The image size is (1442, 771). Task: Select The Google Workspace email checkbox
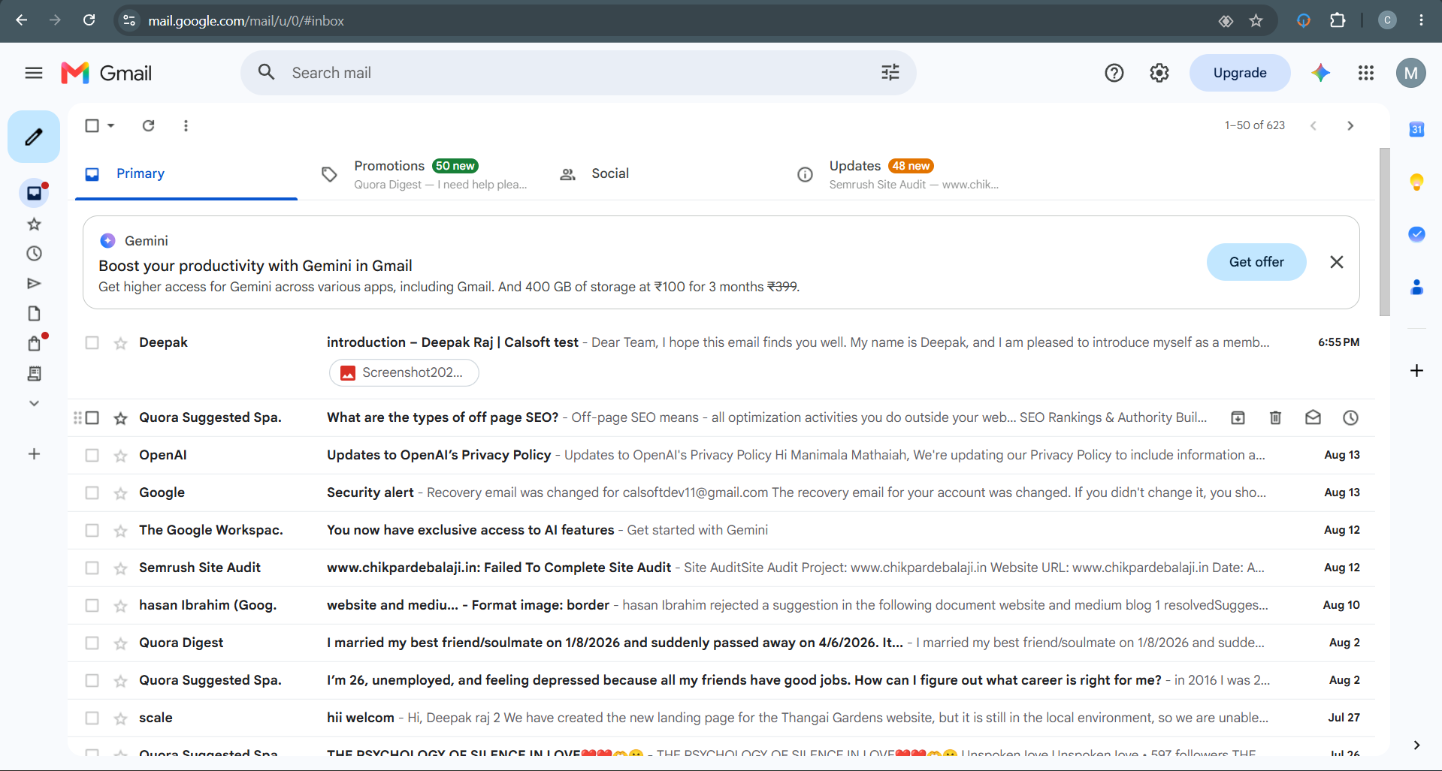pyautogui.click(x=92, y=530)
